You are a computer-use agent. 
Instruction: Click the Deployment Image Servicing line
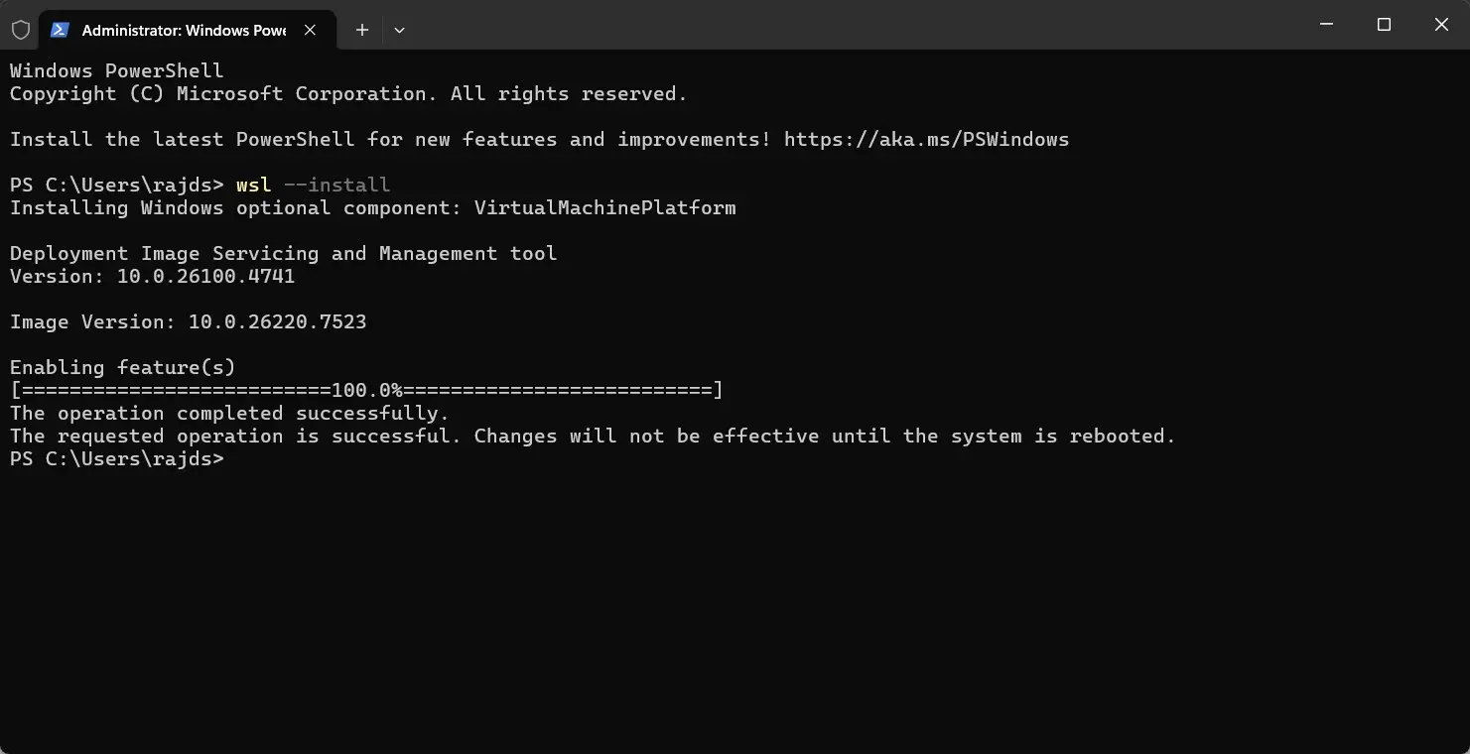[283, 254]
